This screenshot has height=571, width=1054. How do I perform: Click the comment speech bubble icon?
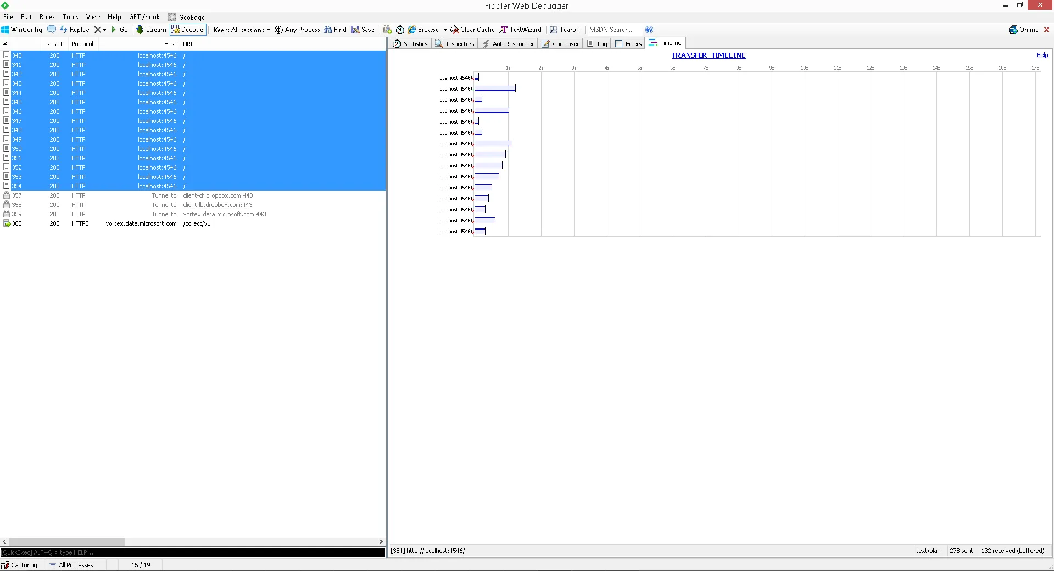52,30
